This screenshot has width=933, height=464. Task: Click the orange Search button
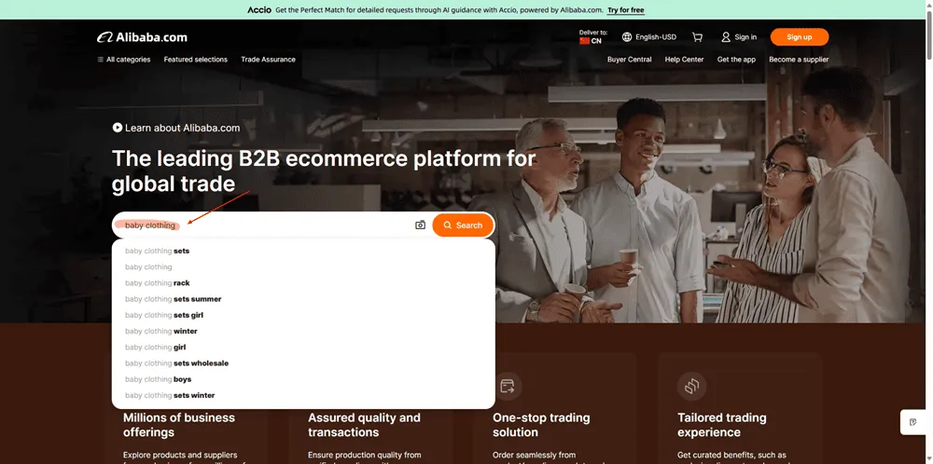463,225
